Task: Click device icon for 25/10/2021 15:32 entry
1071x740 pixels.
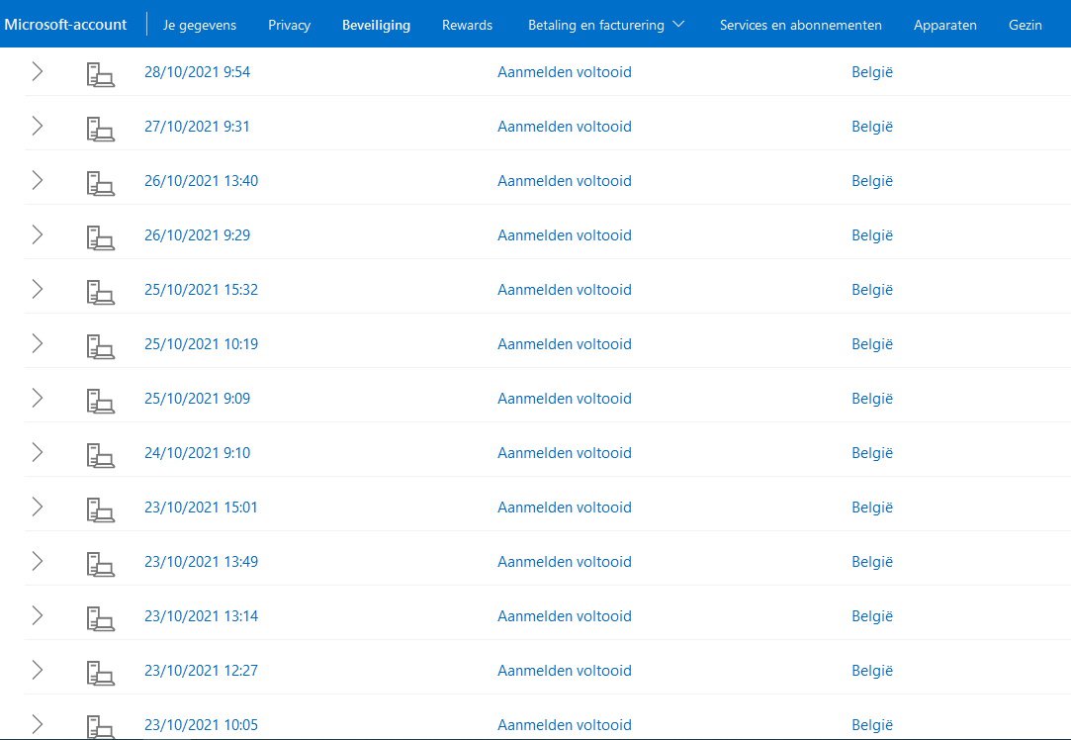Action: (100, 291)
